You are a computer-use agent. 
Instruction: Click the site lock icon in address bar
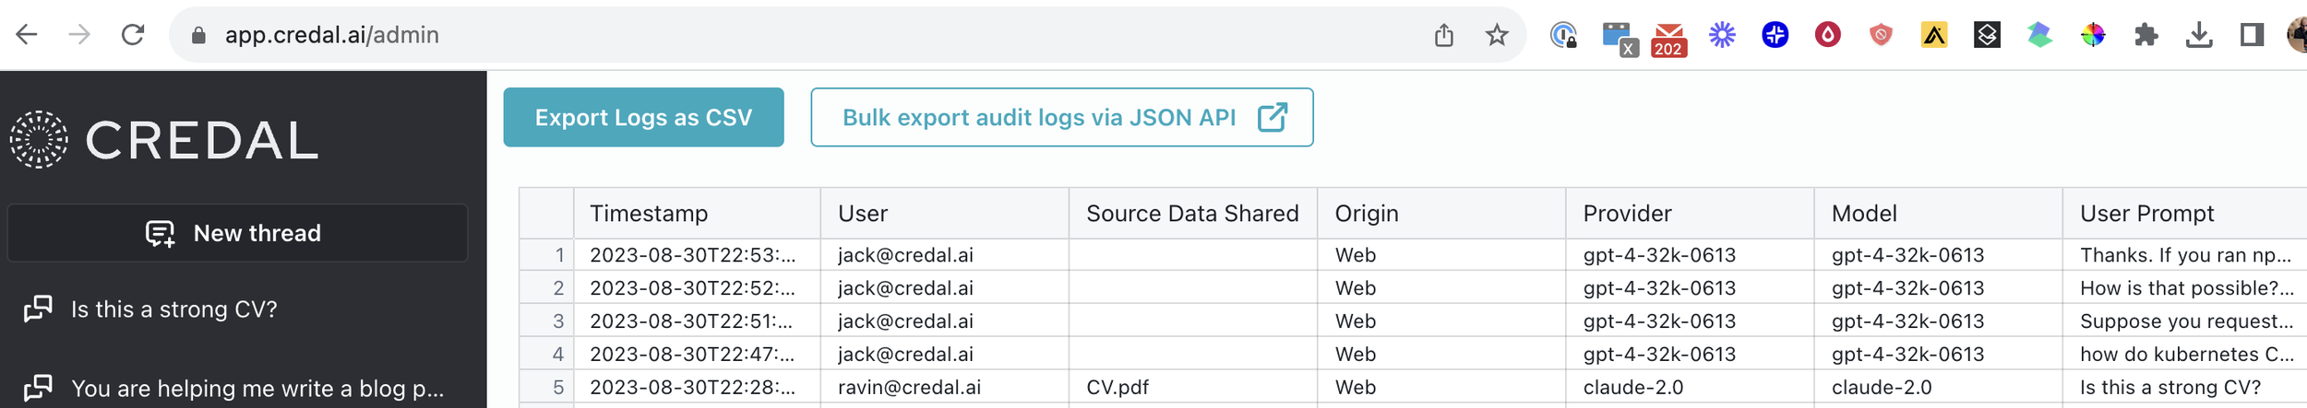coord(197,35)
